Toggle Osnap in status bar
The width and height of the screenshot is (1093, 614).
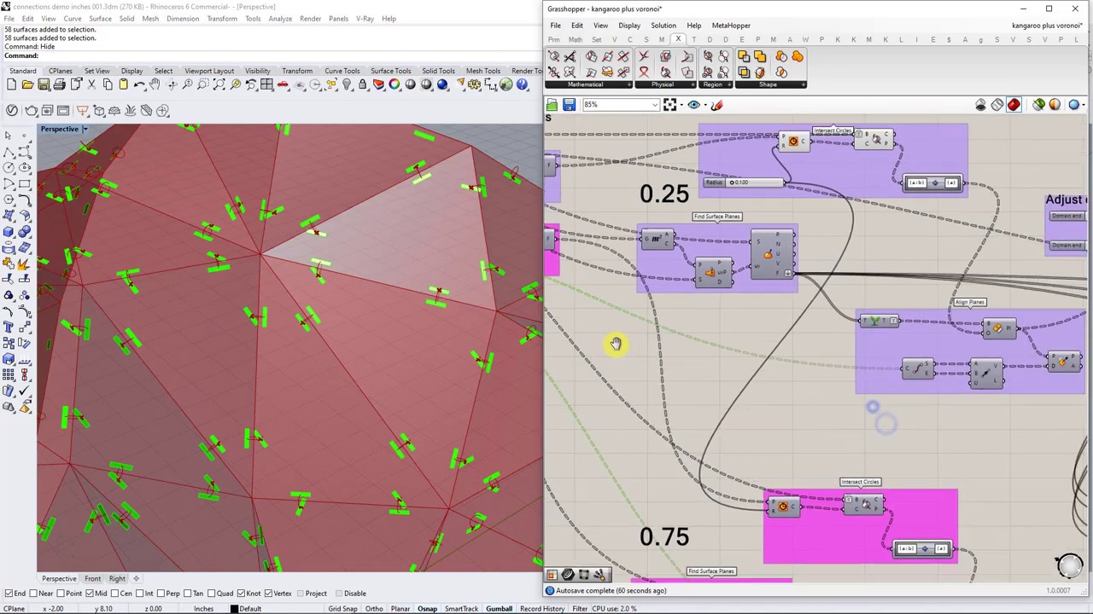[427, 609]
